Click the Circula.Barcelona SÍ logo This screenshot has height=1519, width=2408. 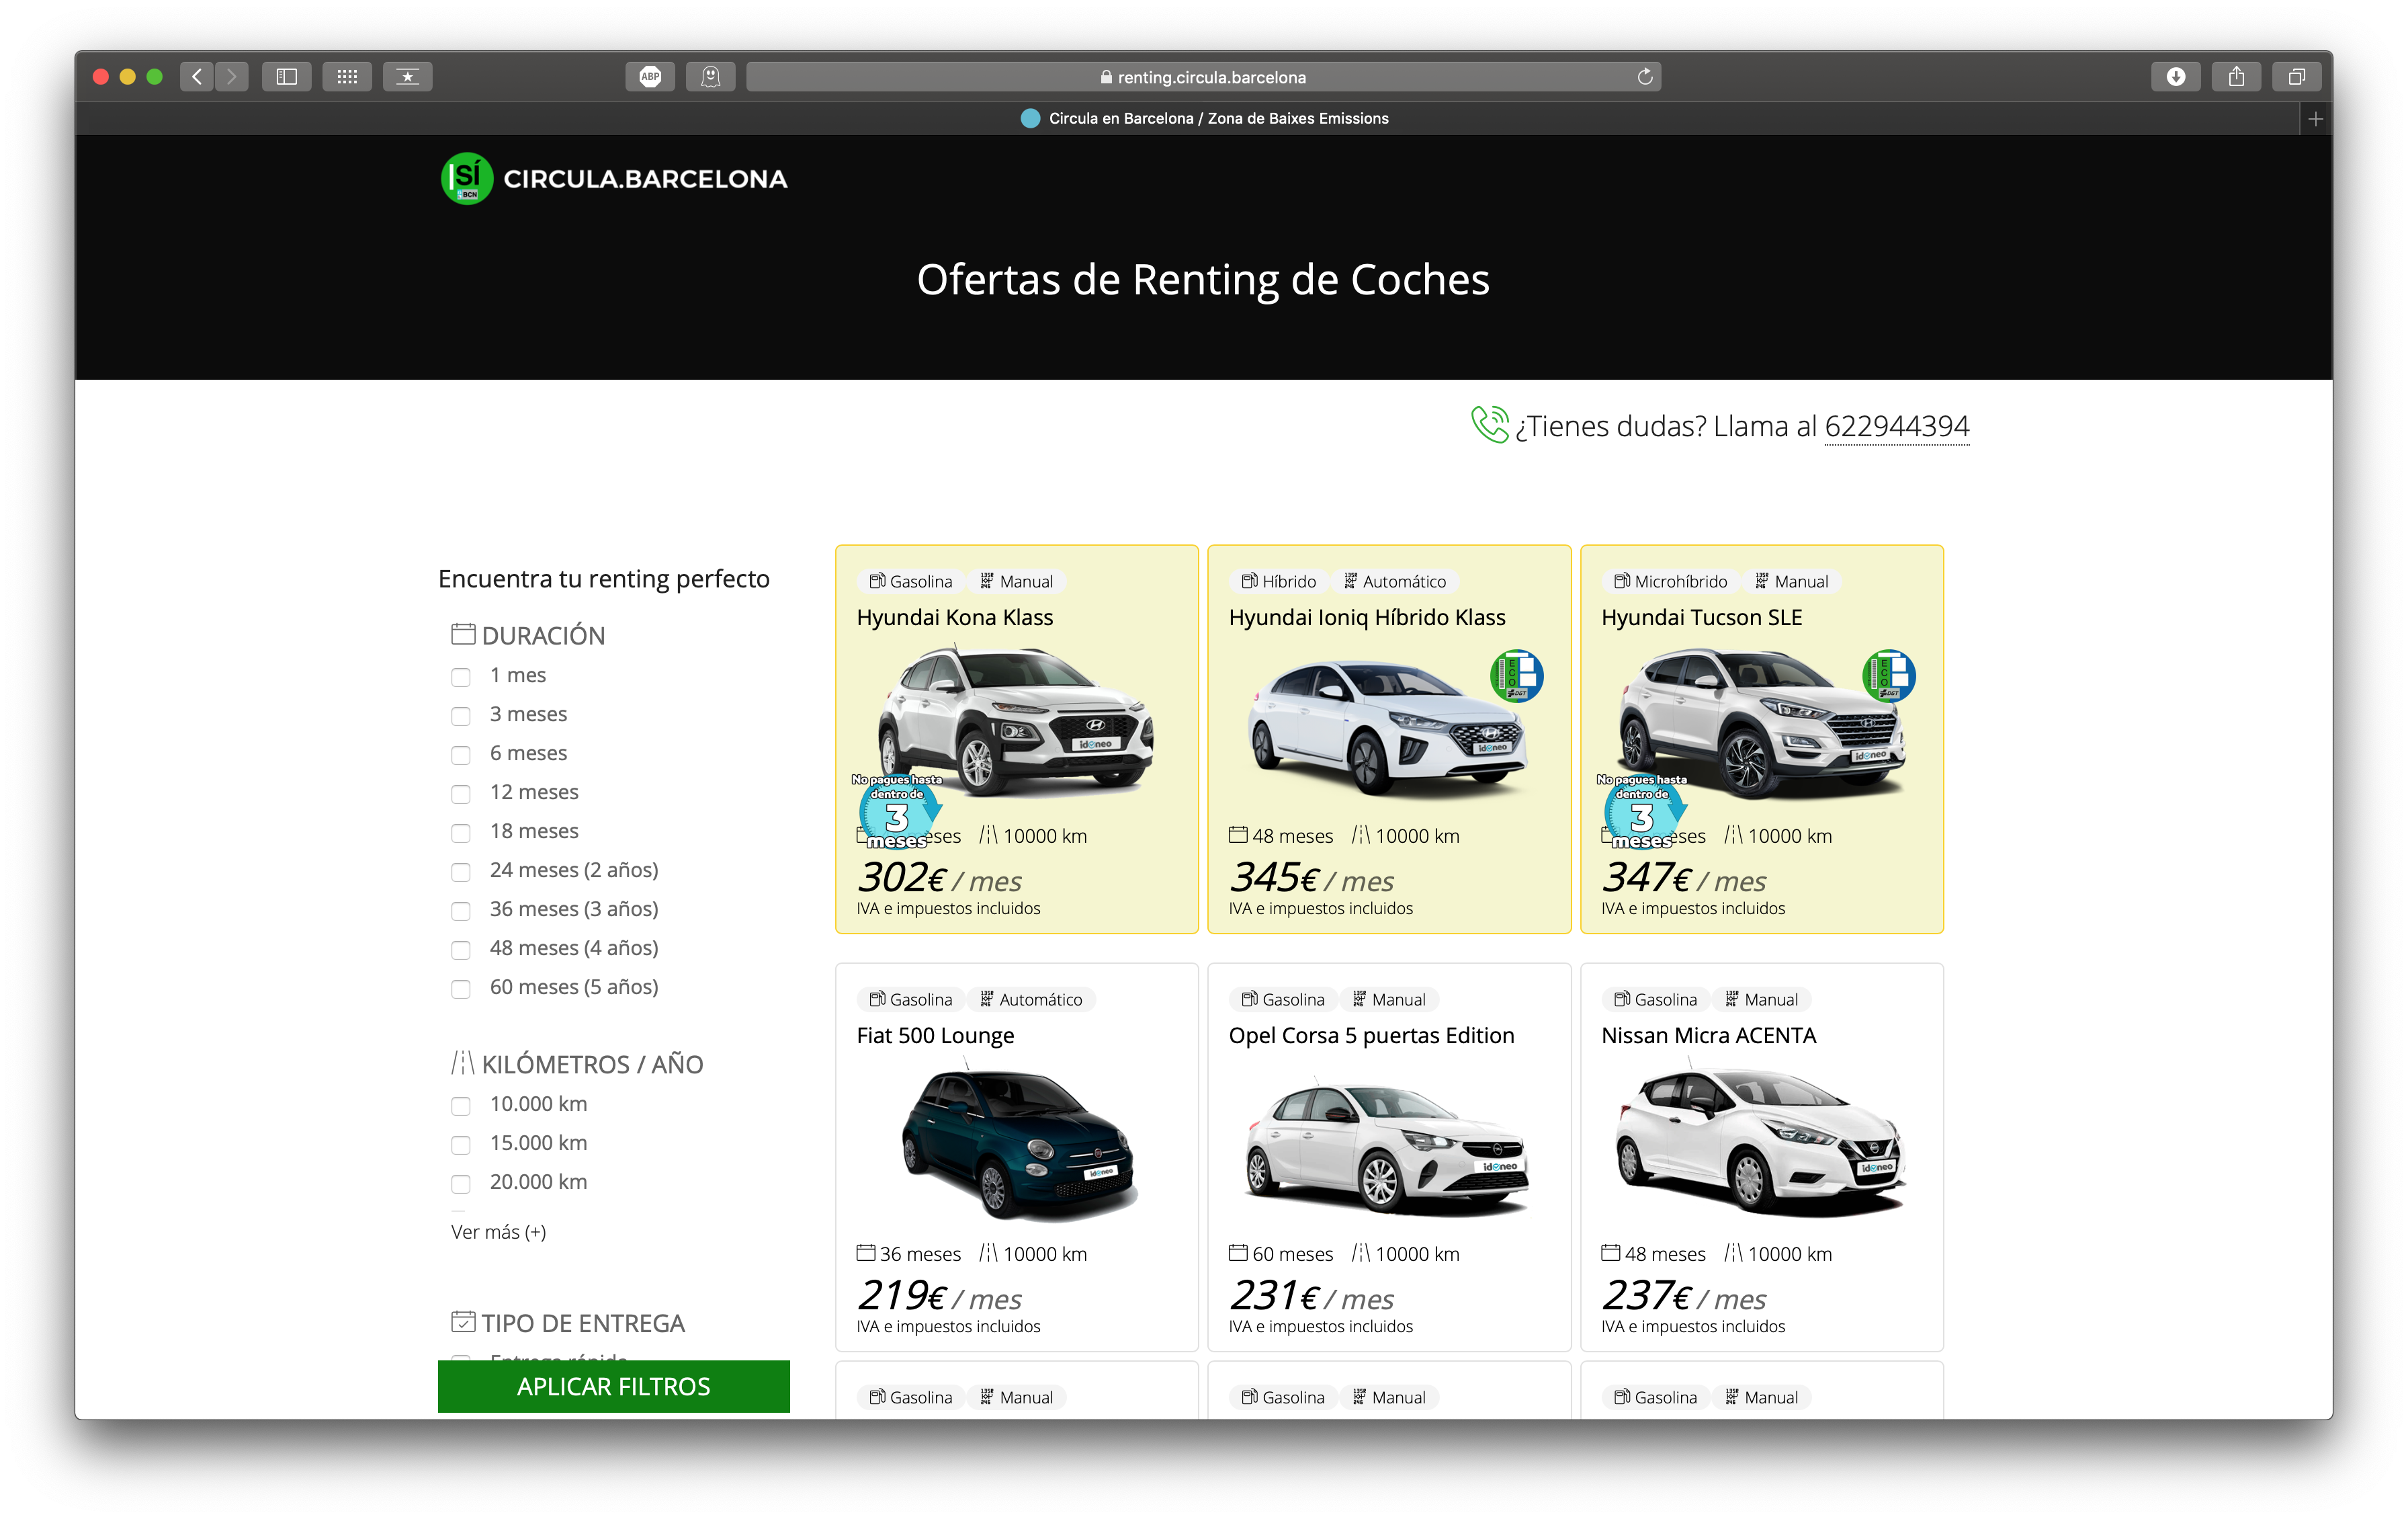pos(467,179)
